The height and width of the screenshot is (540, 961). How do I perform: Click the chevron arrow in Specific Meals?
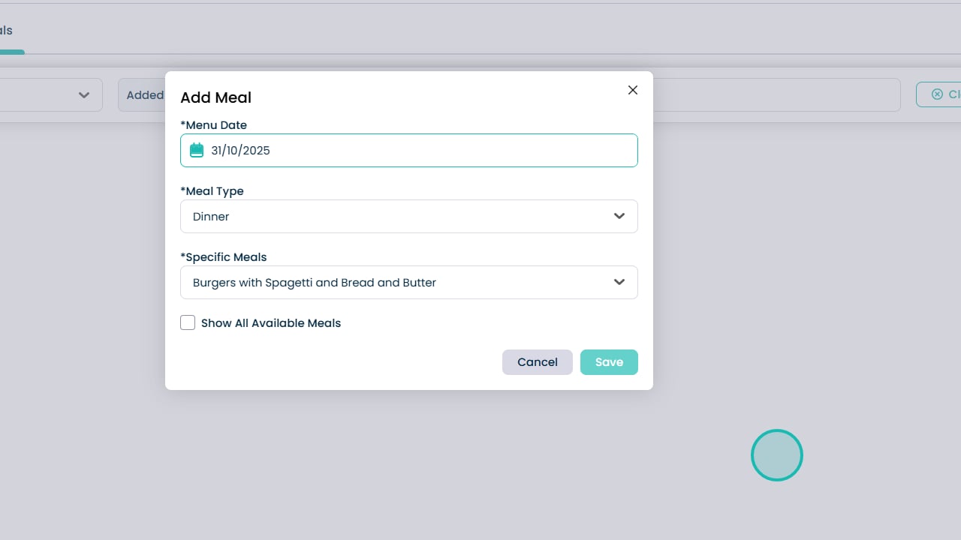coord(619,282)
